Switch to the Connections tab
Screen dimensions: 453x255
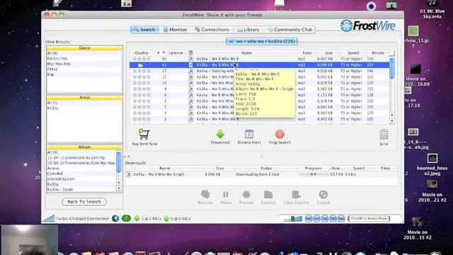click(x=212, y=30)
